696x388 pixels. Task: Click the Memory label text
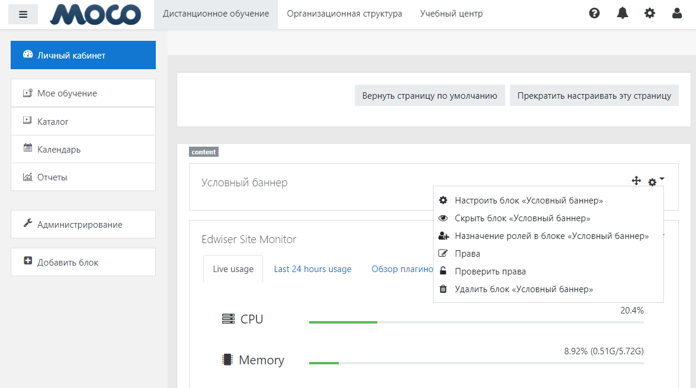(x=261, y=360)
